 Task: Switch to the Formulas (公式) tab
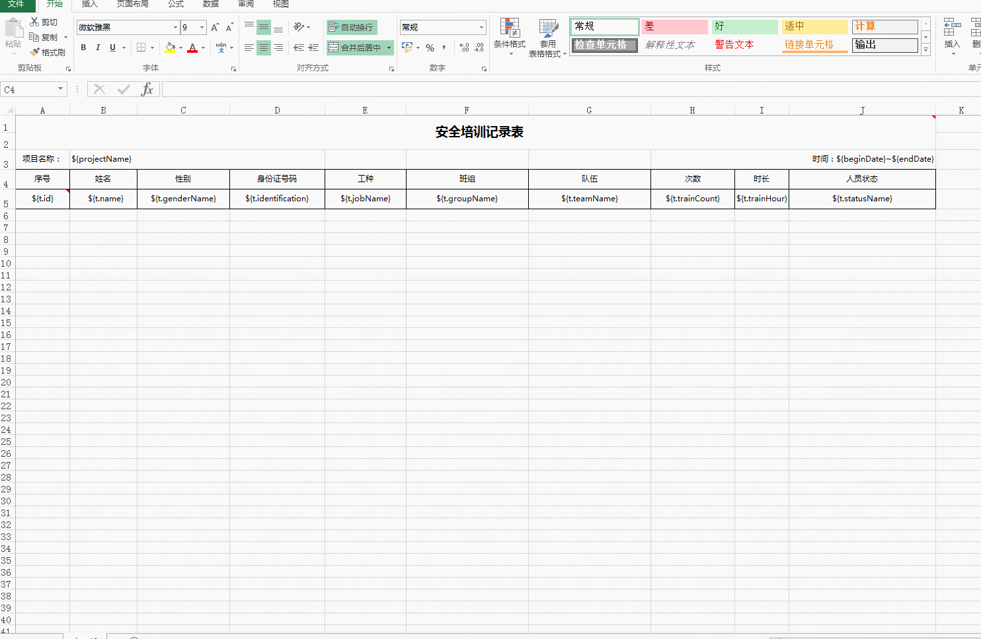pos(176,4)
